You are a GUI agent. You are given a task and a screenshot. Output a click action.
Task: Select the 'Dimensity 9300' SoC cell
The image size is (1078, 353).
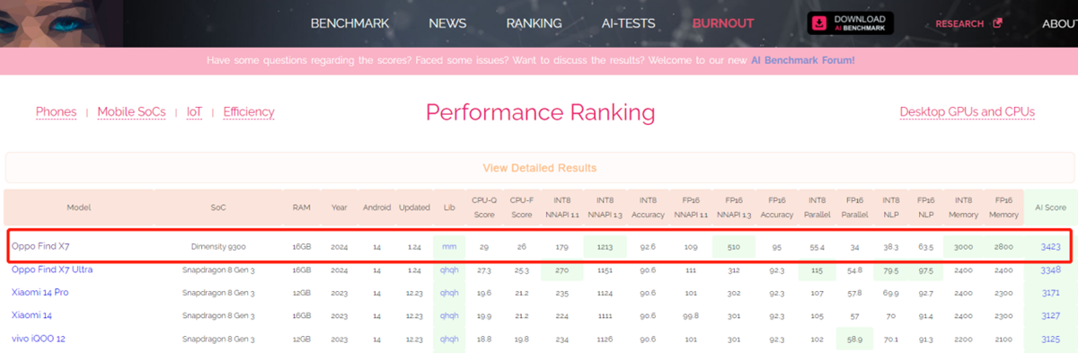pyautogui.click(x=218, y=246)
